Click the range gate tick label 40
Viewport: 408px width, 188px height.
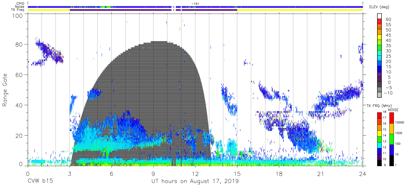19,105
